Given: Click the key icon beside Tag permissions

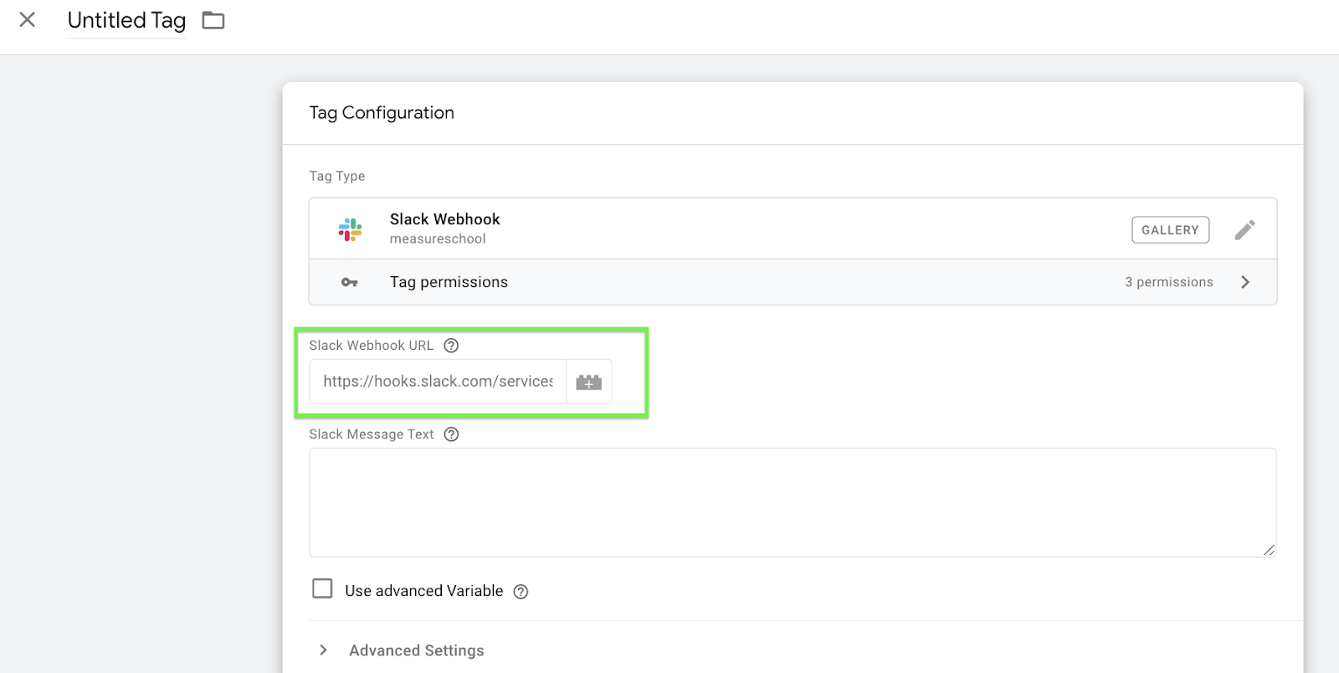Looking at the screenshot, I should (x=350, y=282).
